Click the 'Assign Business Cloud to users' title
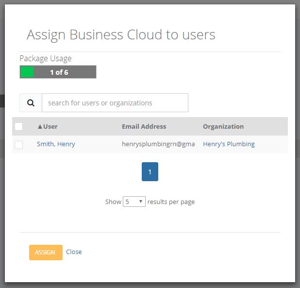 [121, 34]
